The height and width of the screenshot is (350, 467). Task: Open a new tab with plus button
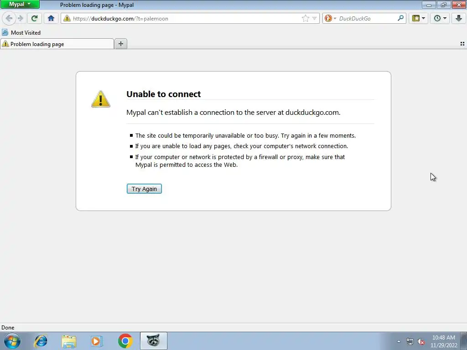(x=120, y=44)
